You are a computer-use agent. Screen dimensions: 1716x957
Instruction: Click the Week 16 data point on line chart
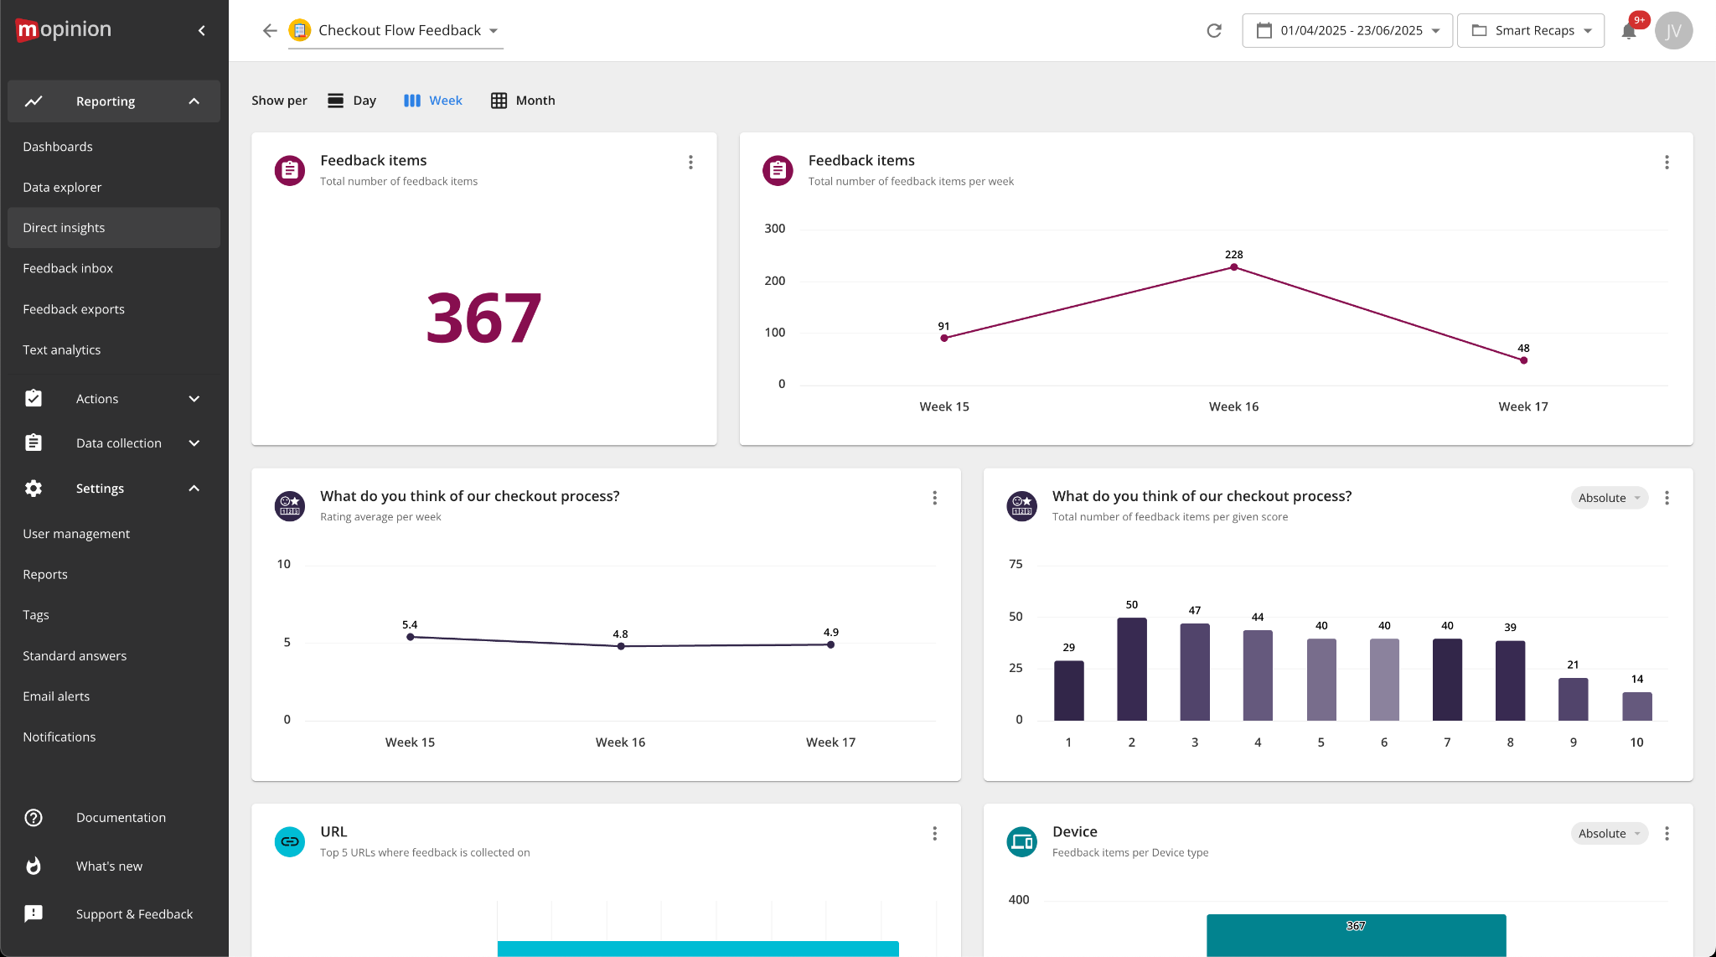[x=1233, y=266]
